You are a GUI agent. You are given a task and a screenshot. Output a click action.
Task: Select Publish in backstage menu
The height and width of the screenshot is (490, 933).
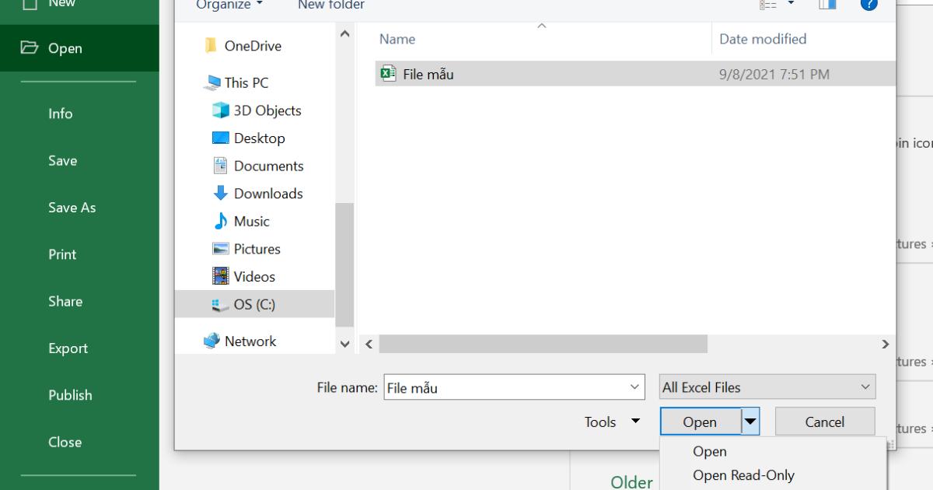[x=70, y=395]
